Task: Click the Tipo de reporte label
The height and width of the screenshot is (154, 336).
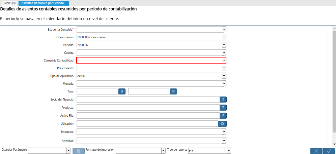Action: pyautogui.click(x=177, y=150)
